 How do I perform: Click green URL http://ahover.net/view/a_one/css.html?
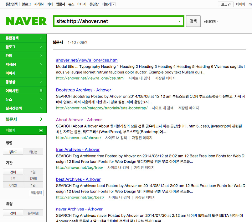click(x=90, y=78)
